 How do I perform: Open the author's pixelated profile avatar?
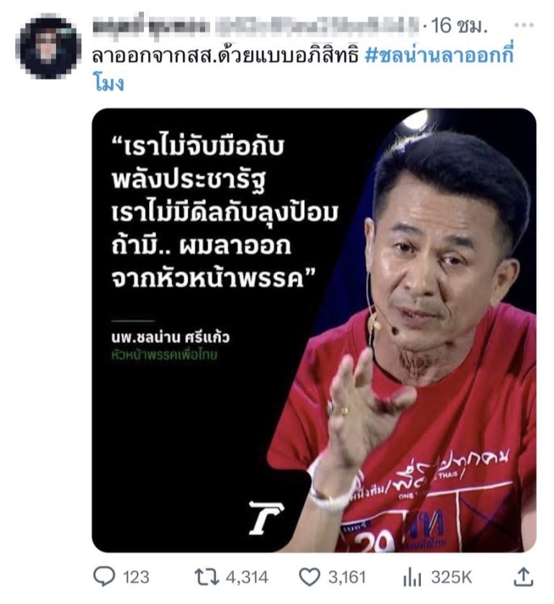pos(47,46)
